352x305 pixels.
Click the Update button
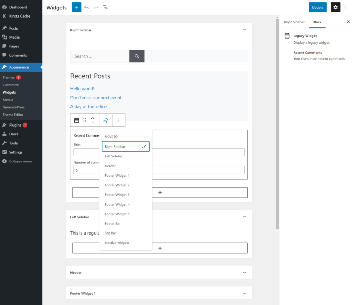pos(317,7)
